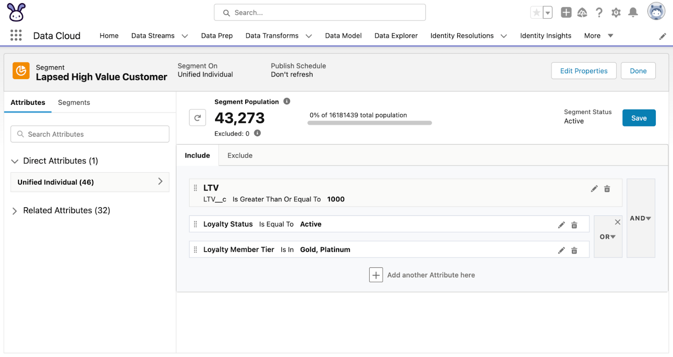Image resolution: width=673 pixels, height=357 pixels.
Task: Open the App Launcher grid
Action: [16, 35]
